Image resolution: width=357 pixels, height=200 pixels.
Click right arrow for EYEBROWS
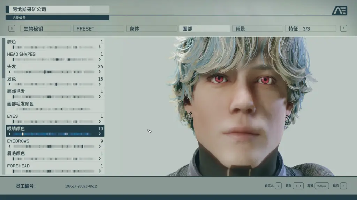coord(100,147)
